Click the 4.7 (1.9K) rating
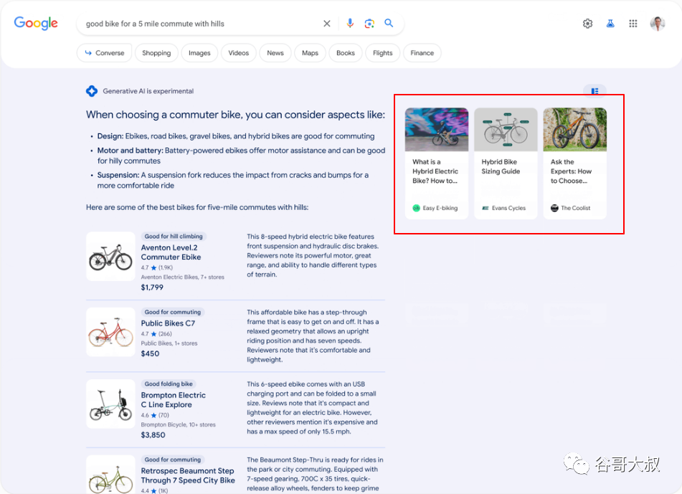 point(157,267)
